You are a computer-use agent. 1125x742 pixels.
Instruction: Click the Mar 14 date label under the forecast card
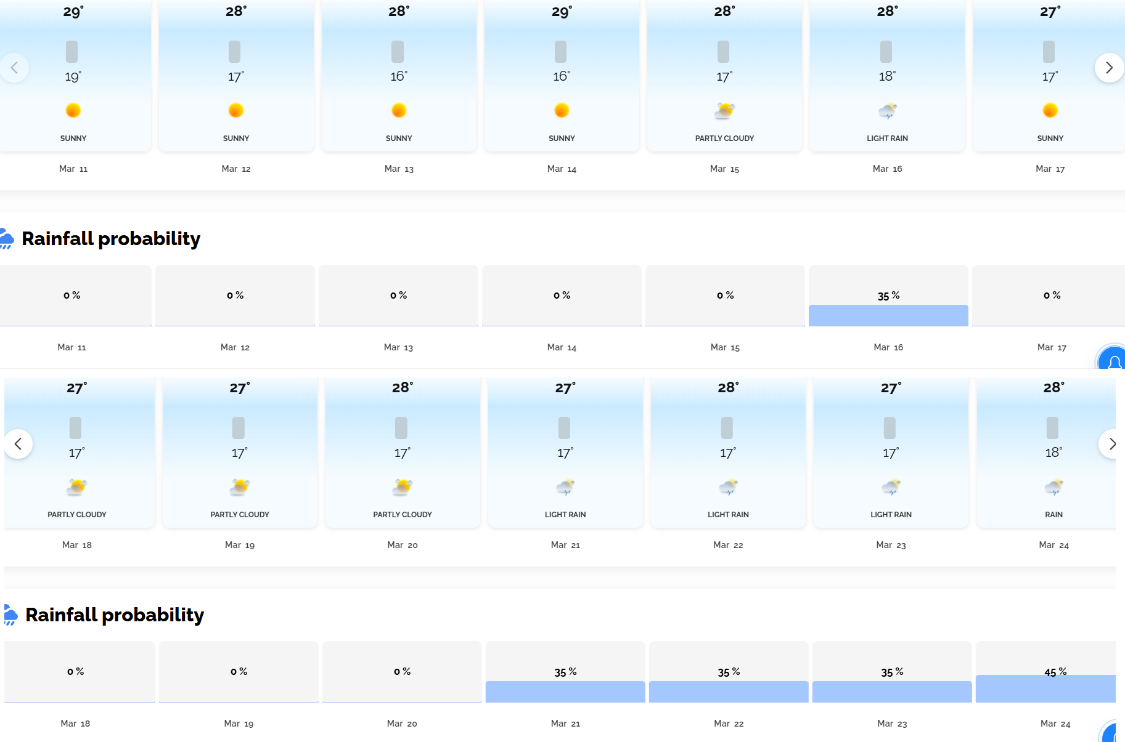click(x=562, y=169)
